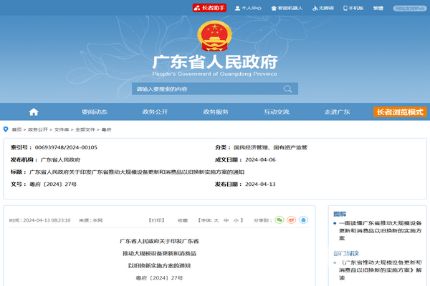Enable 无障碍 accessibility mode
The width and height of the screenshot is (430, 286).
coord(323,8)
